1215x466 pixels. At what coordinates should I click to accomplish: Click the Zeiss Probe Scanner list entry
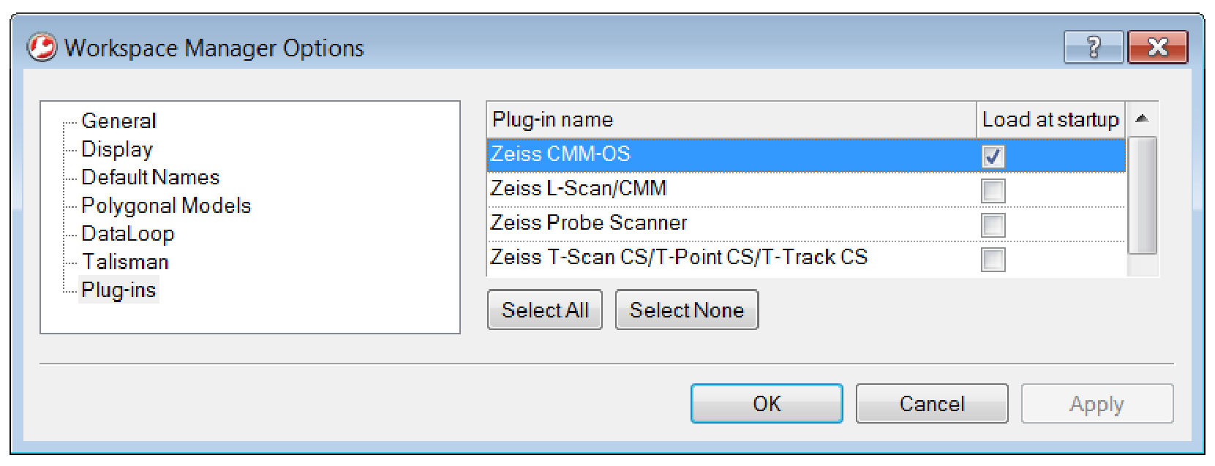[589, 223]
